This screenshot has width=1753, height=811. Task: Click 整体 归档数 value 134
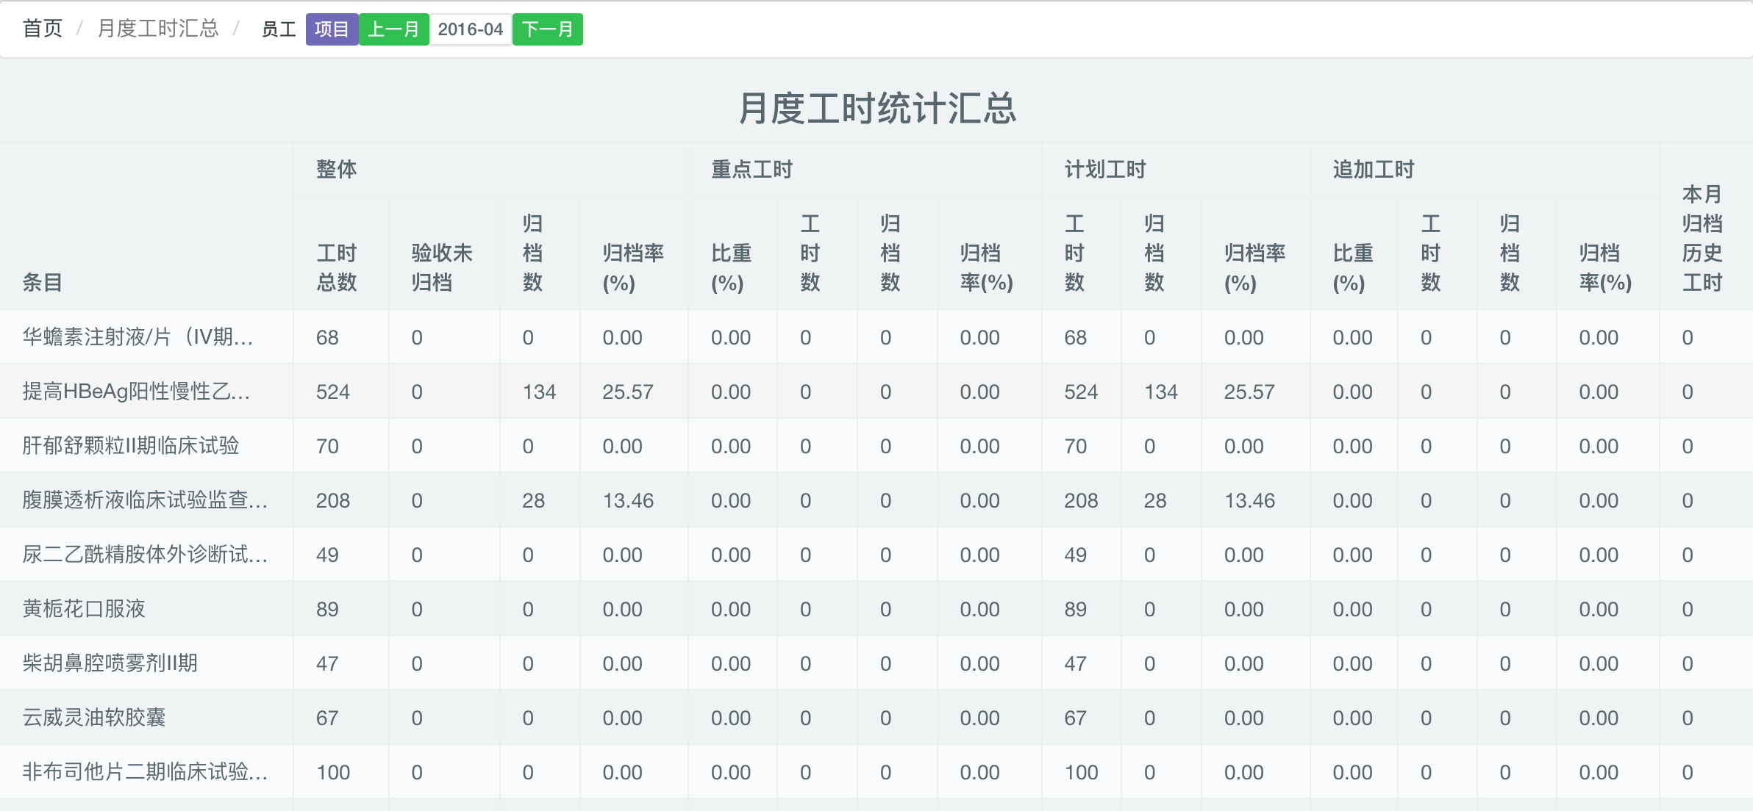(x=539, y=392)
